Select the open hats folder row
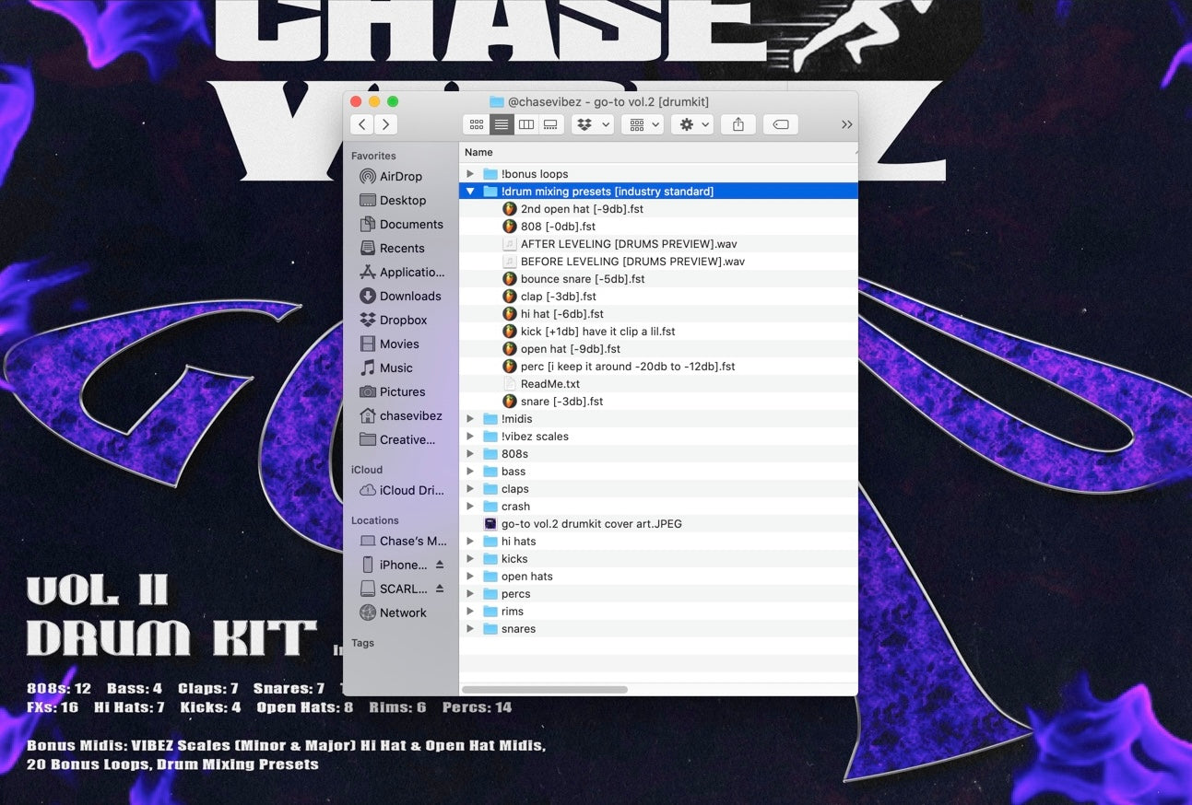Screen dimensions: 1192x805 click(x=658, y=577)
